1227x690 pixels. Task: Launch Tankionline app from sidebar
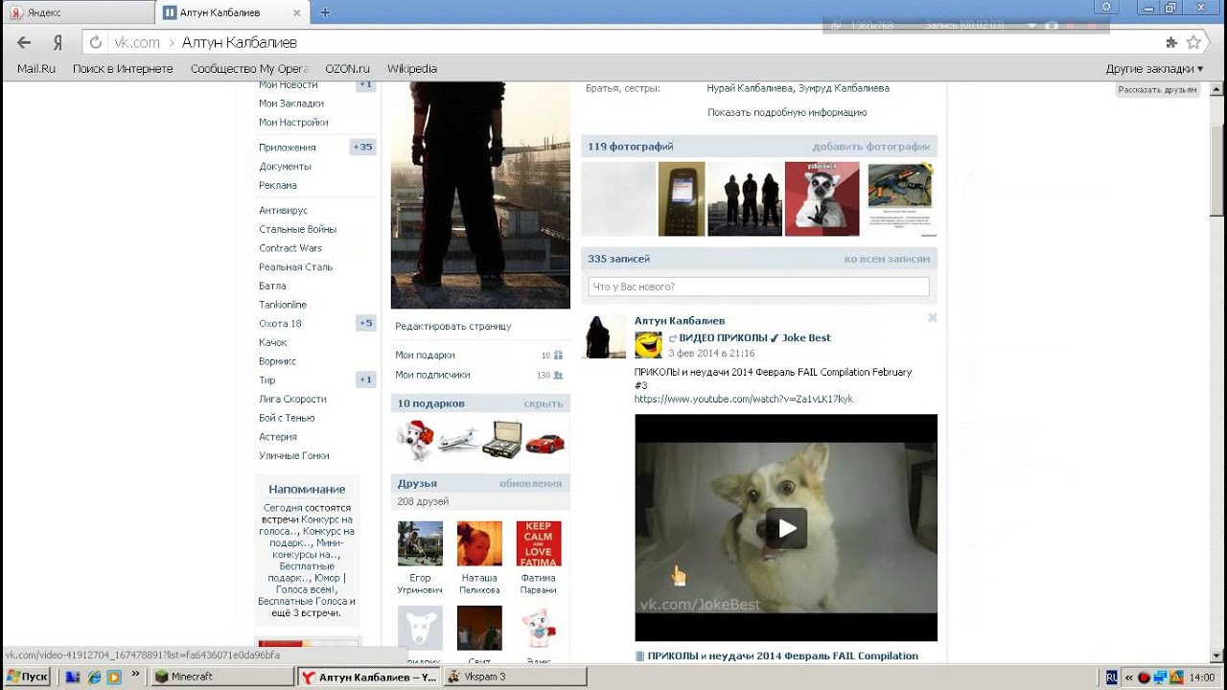[283, 305]
